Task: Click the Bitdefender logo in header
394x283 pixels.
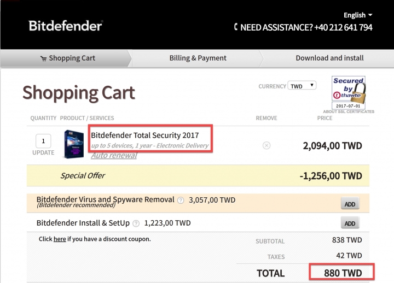Action: [x=65, y=26]
